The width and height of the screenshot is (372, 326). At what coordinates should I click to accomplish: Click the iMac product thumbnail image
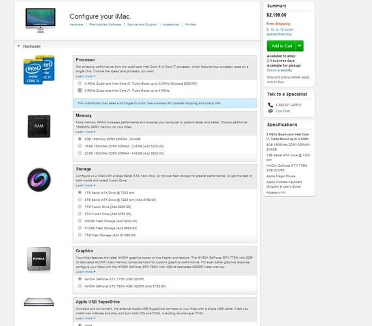coord(40,20)
